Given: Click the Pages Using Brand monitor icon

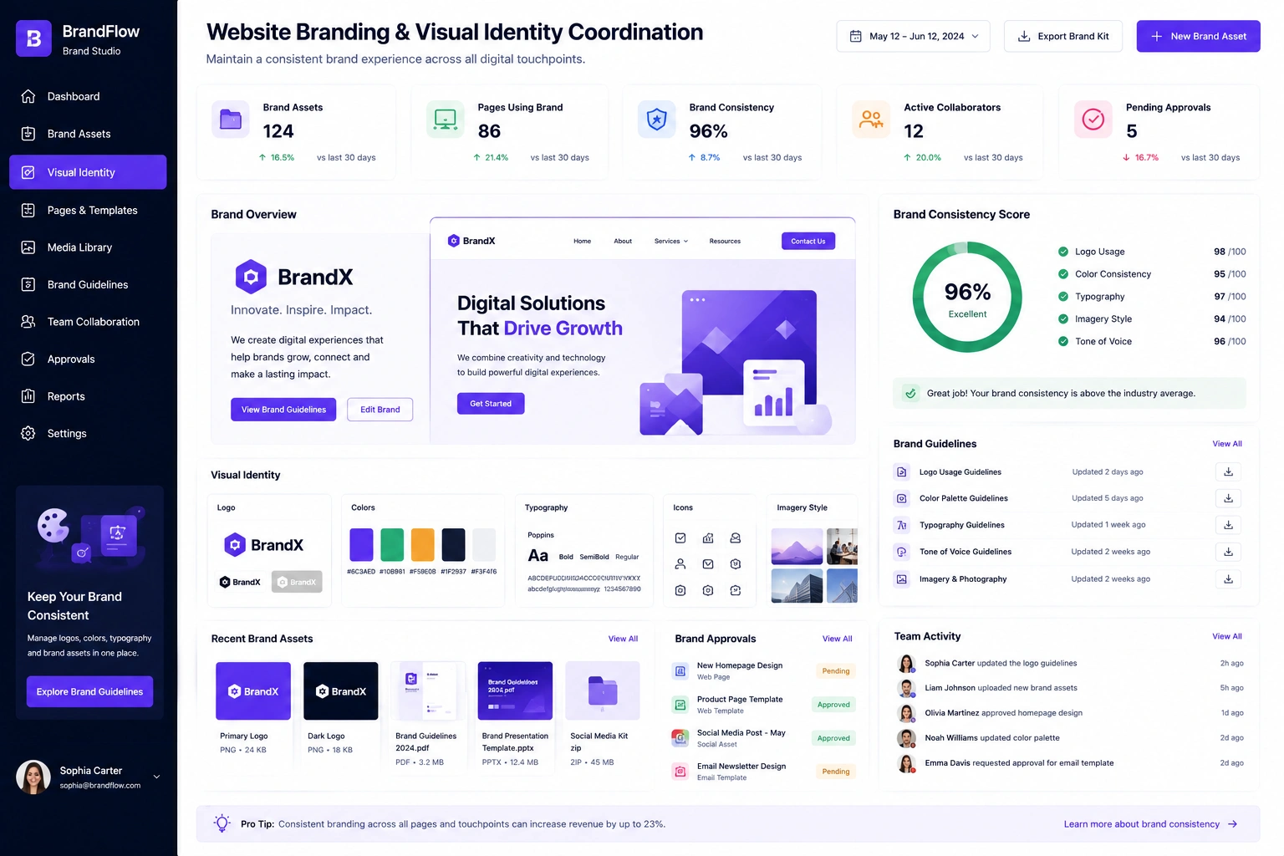Looking at the screenshot, I should point(446,120).
